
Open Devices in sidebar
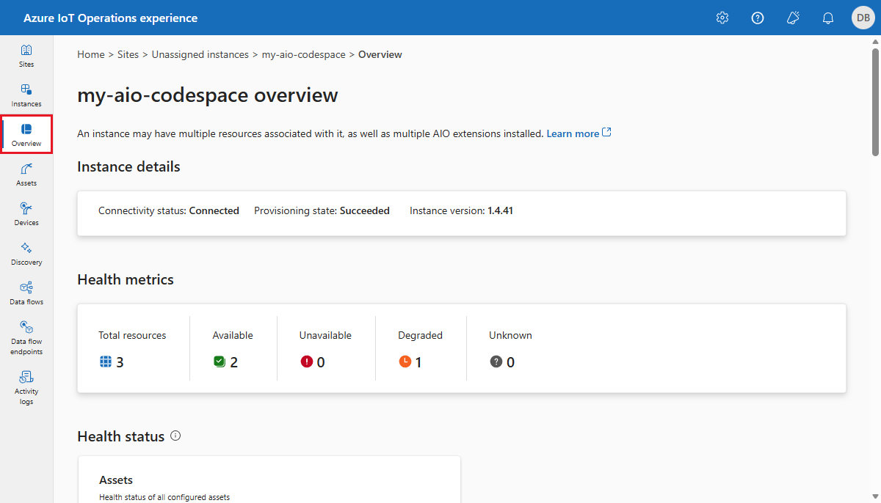click(26, 214)
